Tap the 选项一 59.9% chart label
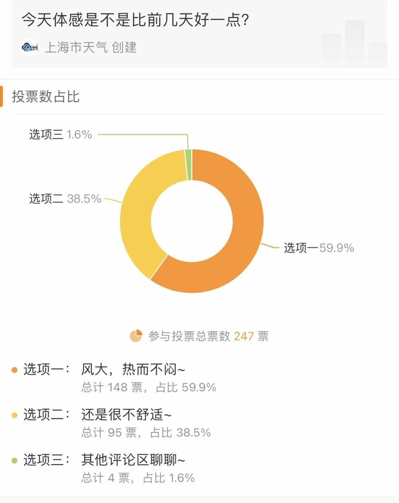Image resolution: width=399 pixels, height=503 pixels. pyautogui.click(x=319, y=248)
